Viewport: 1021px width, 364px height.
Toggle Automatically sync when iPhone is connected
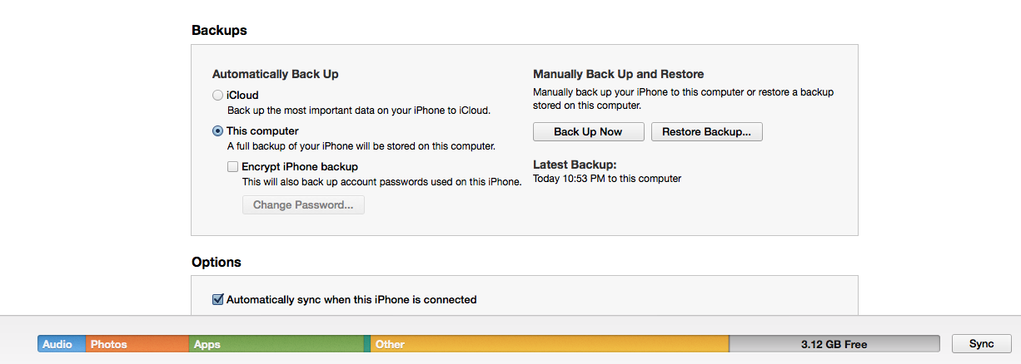point(218,299)
